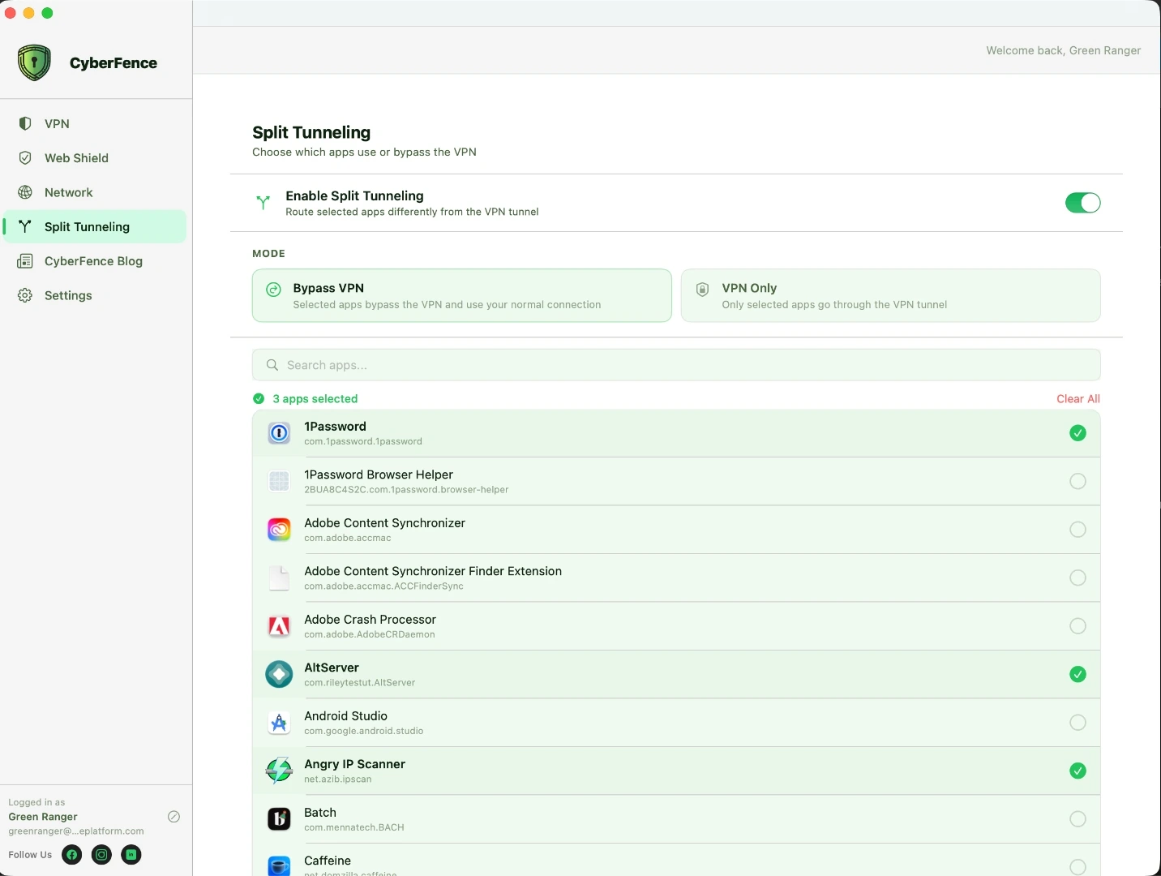The image size is (1161, 876).
Task: Click the Adobe Crash Processor red icon
Action: pyautogui.click(x=279, y=626)
